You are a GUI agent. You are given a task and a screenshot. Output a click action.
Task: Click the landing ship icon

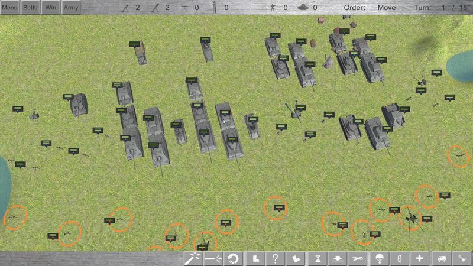point(337,258)
